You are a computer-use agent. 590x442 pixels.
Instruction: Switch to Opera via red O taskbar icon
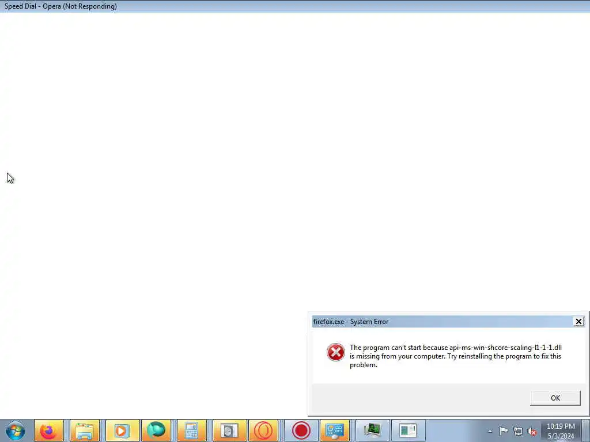[x=301, y=430]
